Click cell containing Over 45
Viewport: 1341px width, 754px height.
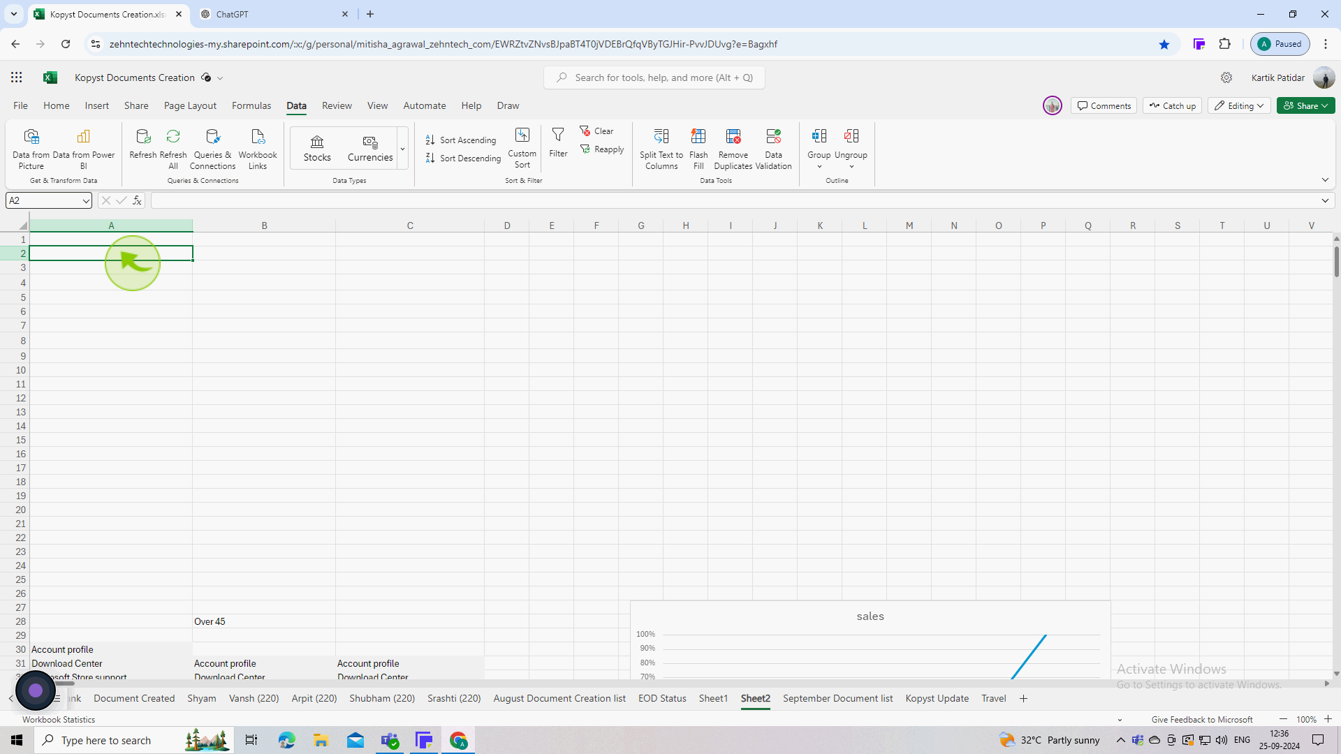pyautogui.click(x=264, y=621)
